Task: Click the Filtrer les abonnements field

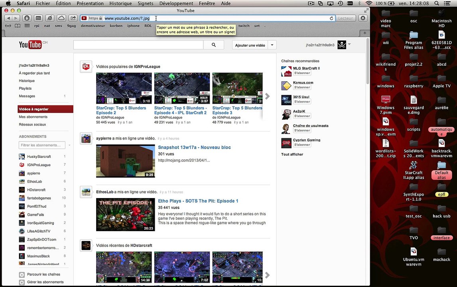Action: [43, 145]
